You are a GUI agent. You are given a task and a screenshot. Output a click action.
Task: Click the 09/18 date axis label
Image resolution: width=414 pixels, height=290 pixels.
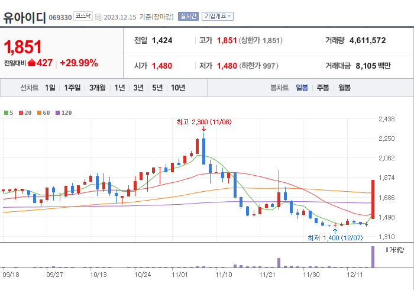(x=11, y=275)
